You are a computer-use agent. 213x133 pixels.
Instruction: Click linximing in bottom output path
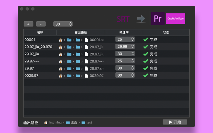click(x=55, y=122)
